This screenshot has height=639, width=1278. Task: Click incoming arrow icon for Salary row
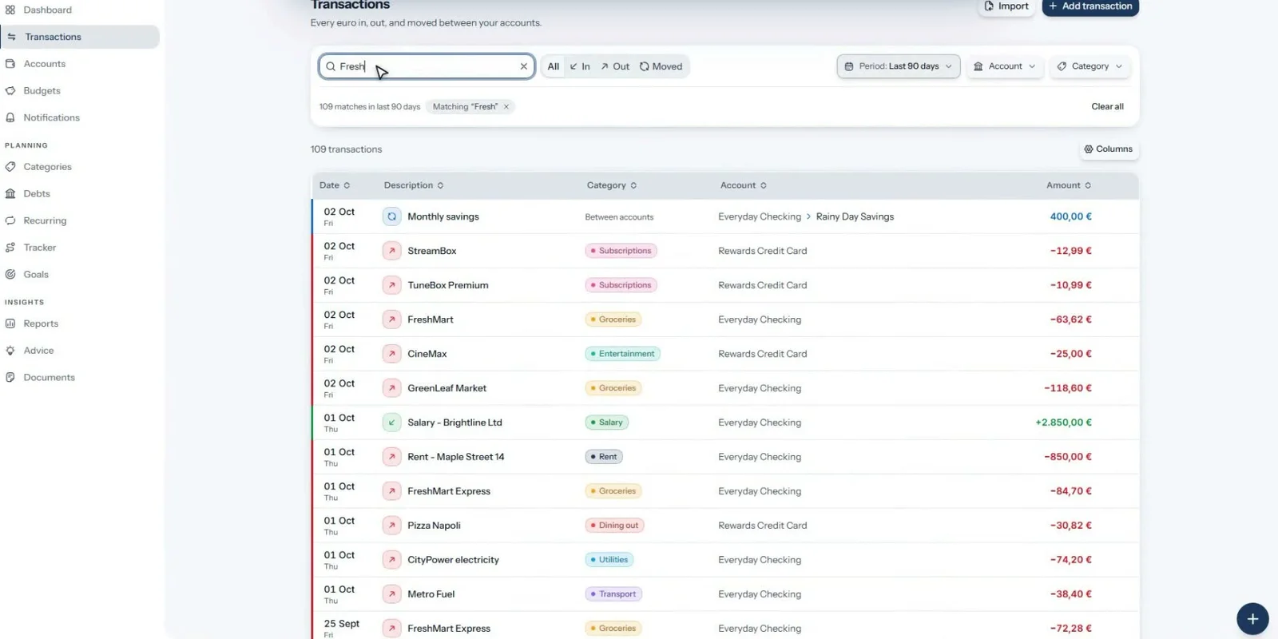pyautogui.click(x=391, y=423)
